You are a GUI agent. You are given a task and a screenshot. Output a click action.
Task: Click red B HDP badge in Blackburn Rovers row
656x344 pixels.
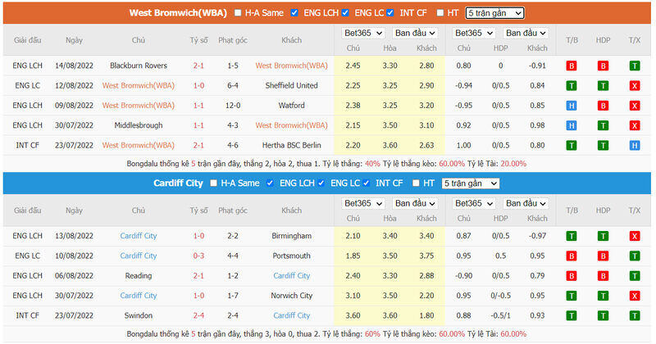tap(603, 66)
